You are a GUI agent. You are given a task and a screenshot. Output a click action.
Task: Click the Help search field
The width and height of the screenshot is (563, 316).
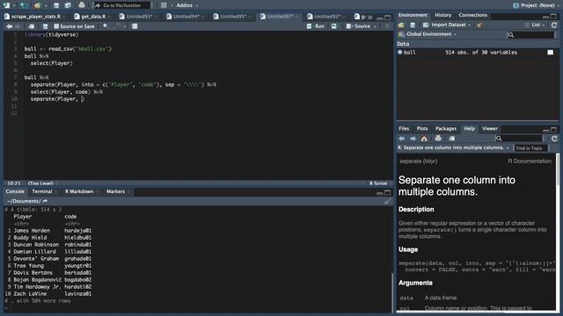tap(520, 139)
